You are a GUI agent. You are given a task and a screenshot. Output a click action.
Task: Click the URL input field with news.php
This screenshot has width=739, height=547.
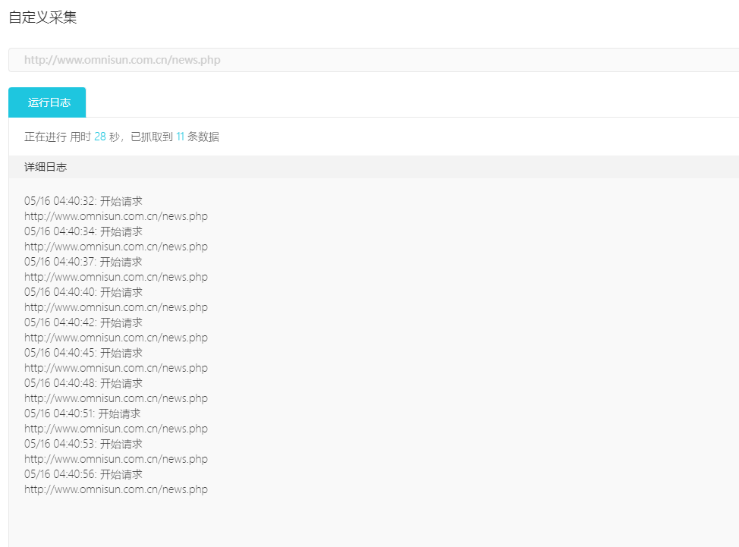374,60
